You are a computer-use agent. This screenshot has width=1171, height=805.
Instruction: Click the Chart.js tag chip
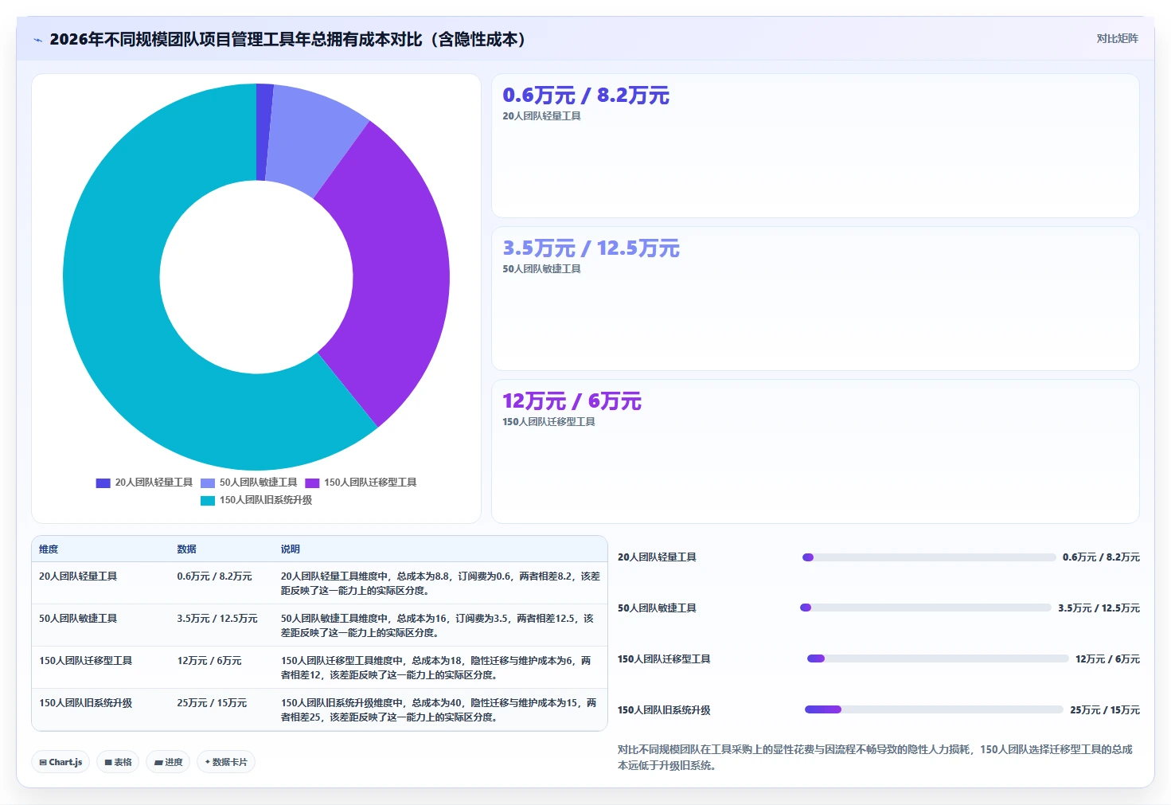61,762
